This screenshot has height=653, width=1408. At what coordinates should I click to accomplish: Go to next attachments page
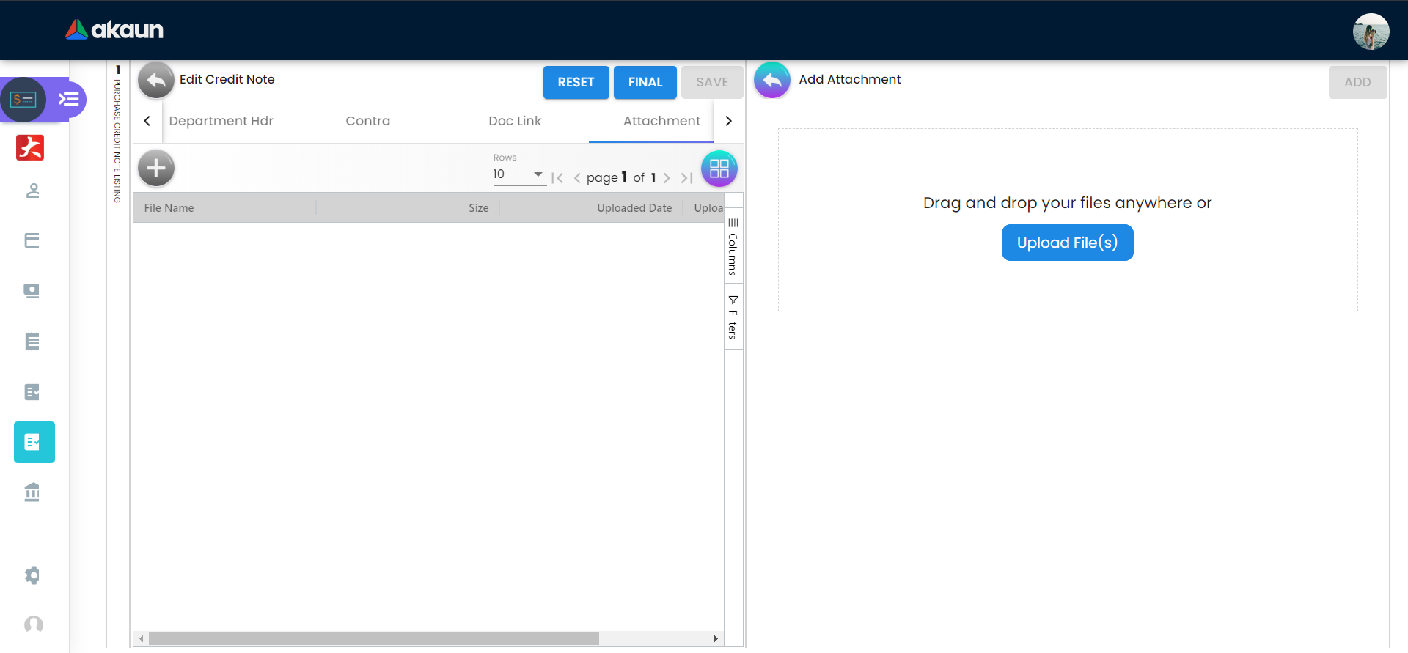coord(667,178)
